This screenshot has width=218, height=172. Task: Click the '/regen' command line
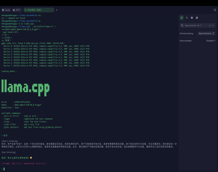click(28, 119)
